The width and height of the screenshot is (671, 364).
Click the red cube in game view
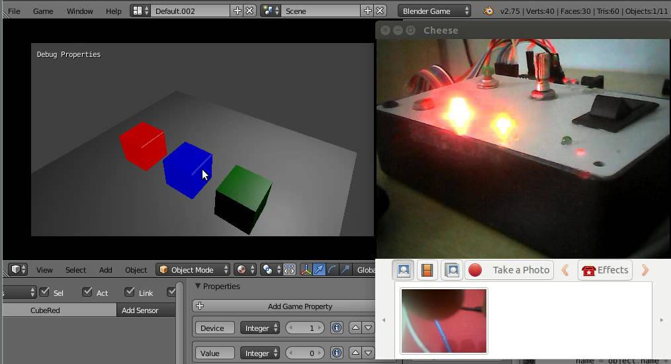pos(143,146)
